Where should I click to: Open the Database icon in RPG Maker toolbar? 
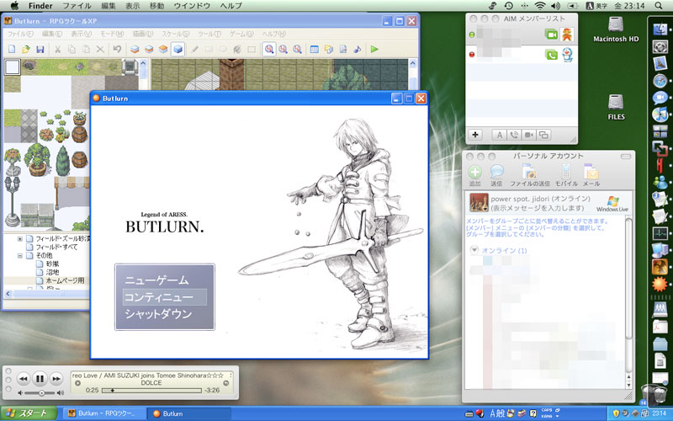pyautogui.click(x=315, y=50)
